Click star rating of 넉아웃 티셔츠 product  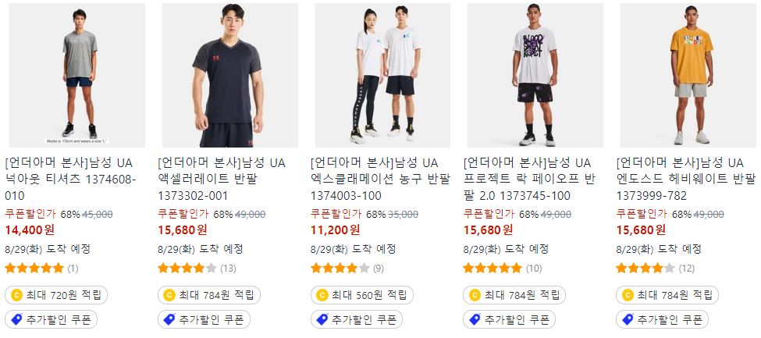[x=34, y=268]
